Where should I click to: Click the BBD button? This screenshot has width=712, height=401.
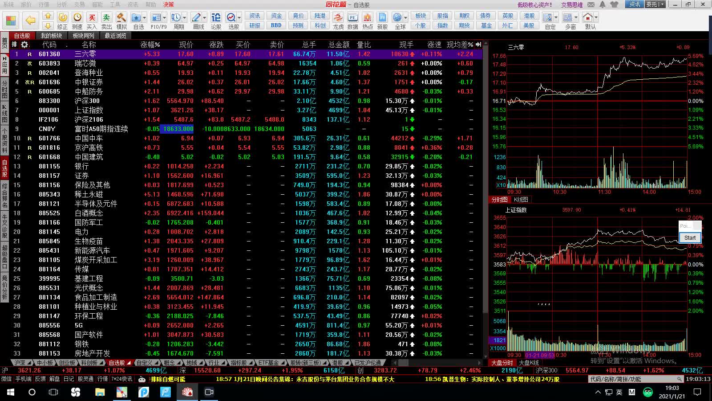(276, 25)
